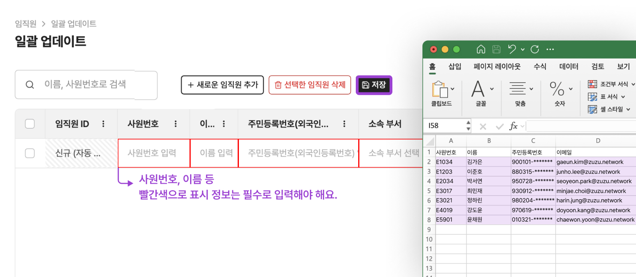
Task: Click the fx Insert Function icon
Action: tap(514, 127)
